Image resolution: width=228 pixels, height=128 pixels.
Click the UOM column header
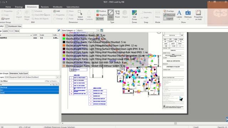coord(36,35)
